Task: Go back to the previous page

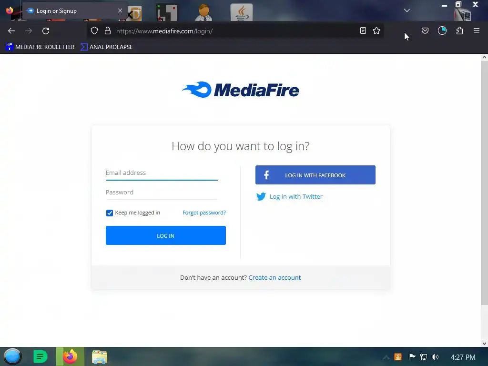Action: [x=11, y=31]
